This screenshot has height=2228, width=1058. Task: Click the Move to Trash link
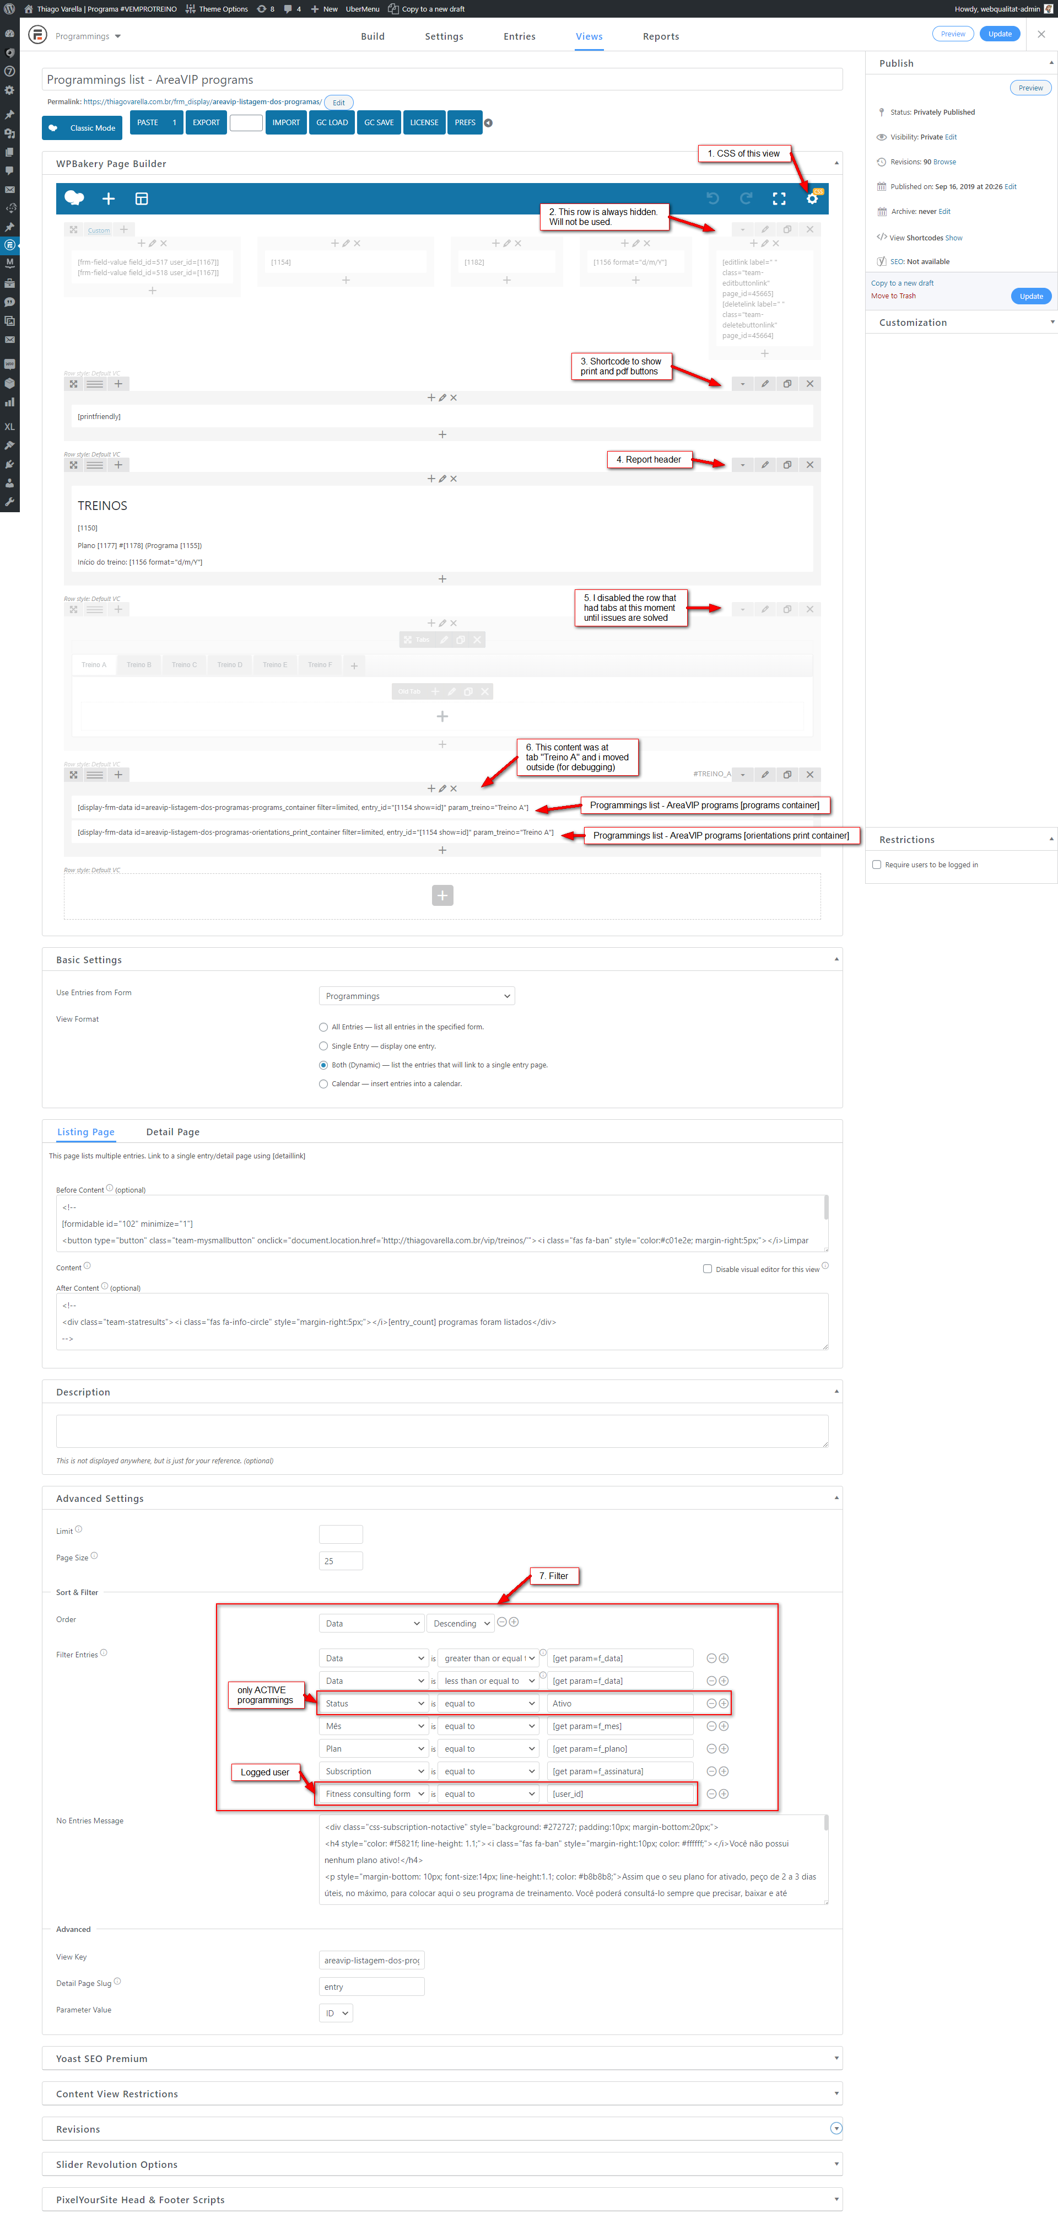(x=893, y=297)
